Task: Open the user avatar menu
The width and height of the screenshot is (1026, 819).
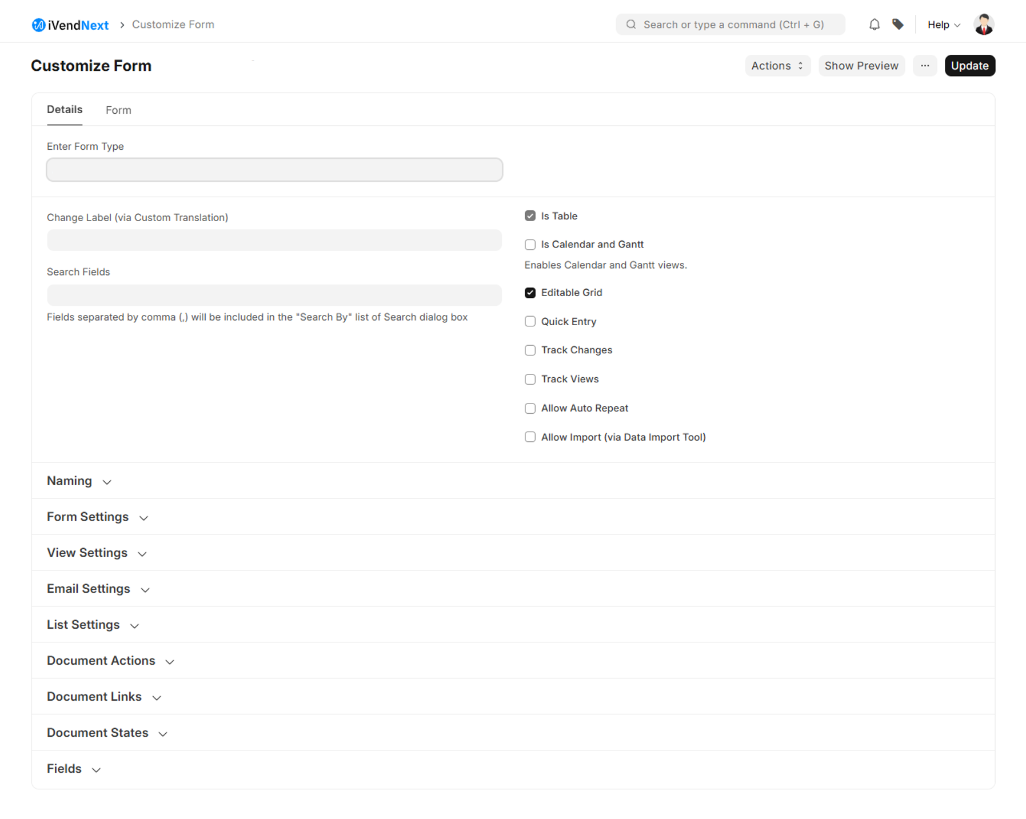Action: (983, 25)
